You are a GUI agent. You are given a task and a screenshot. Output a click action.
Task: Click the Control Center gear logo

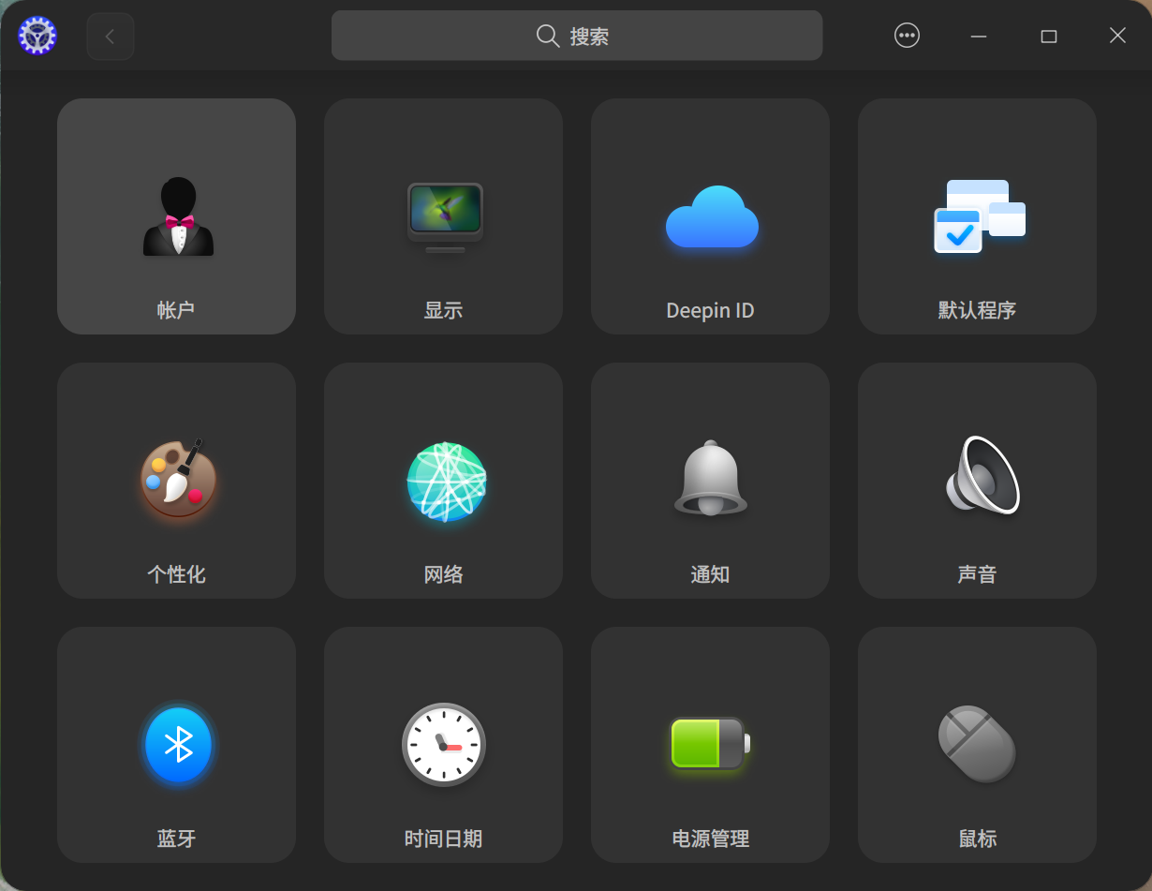(37, 35)
